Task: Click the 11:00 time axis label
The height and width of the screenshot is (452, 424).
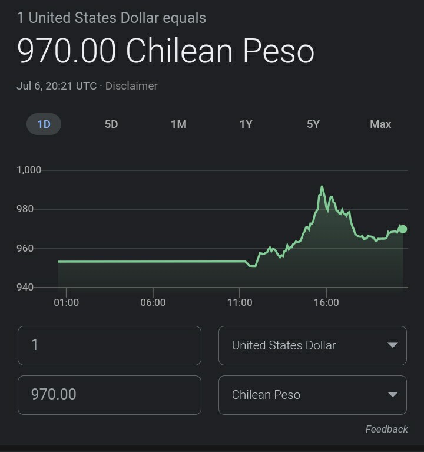Action: coord(240,302)
